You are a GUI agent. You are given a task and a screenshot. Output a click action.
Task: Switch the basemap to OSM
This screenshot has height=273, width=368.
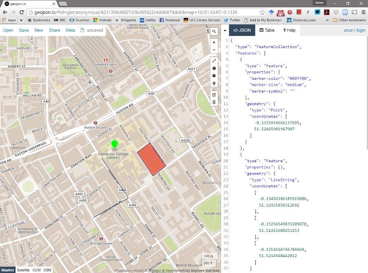coord(47,270)
